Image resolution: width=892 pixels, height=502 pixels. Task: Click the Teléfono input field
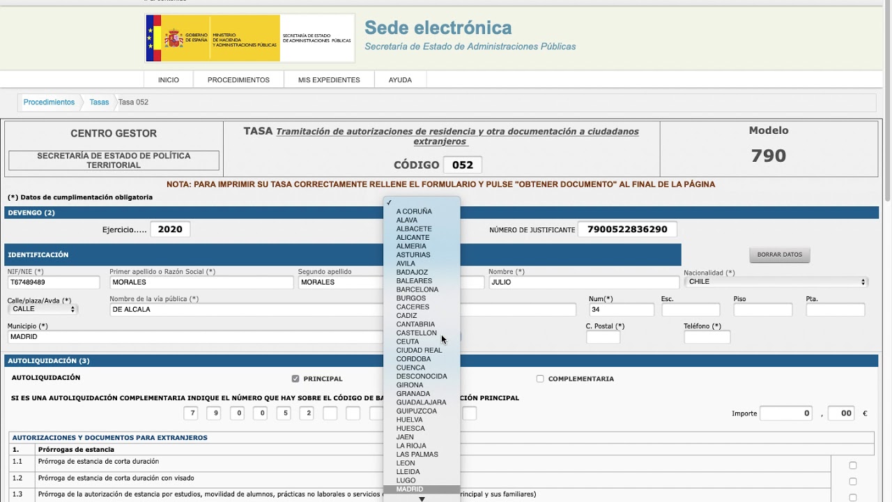click(x=707, y=337)
